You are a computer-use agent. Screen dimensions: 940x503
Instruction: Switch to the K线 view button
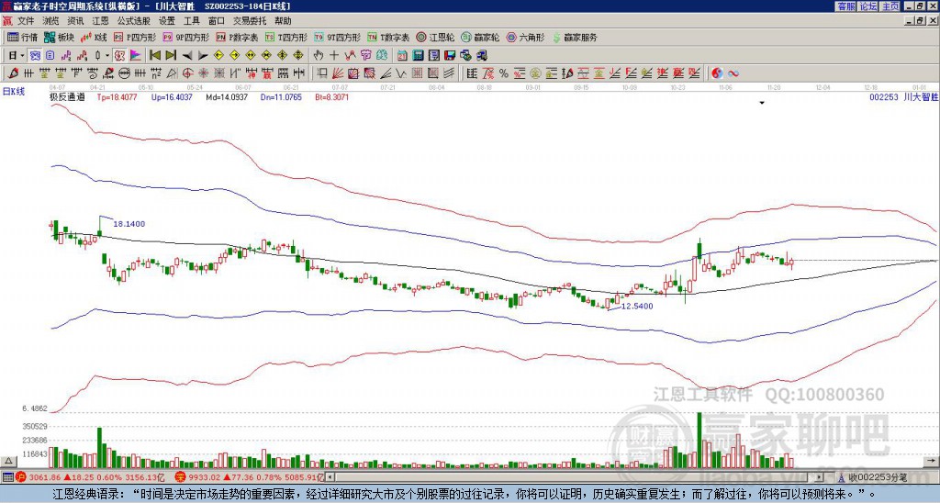point(94,38)
